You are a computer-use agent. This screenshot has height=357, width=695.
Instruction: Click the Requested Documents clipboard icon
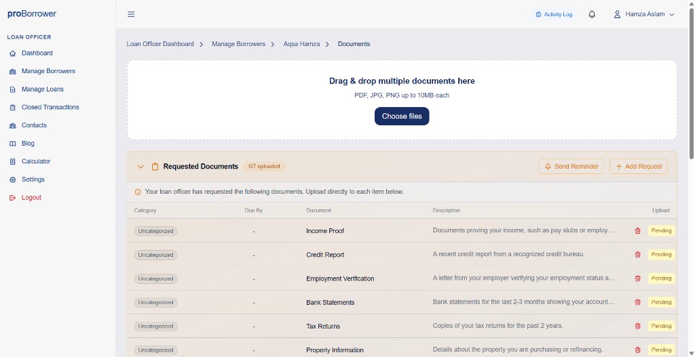(155, 167)
